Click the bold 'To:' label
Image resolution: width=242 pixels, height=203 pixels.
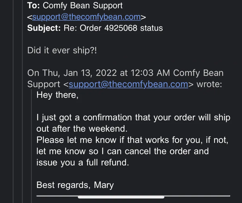pyautogui.click(x=34, y=6)
